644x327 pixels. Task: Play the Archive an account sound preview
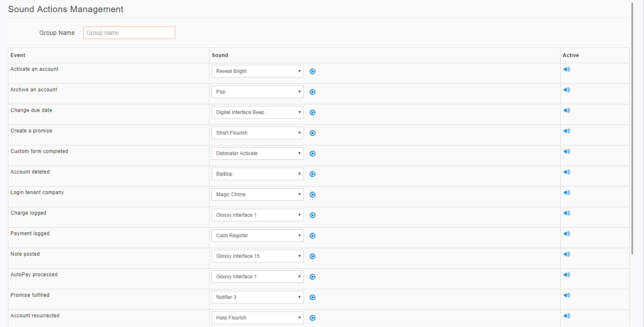[313, 92]
